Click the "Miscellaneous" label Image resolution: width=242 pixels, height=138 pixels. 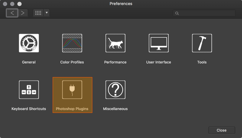point(115,109)
